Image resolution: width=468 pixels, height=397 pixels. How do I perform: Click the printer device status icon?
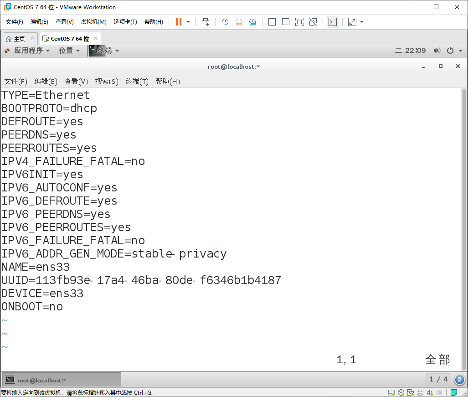[420, 392]
